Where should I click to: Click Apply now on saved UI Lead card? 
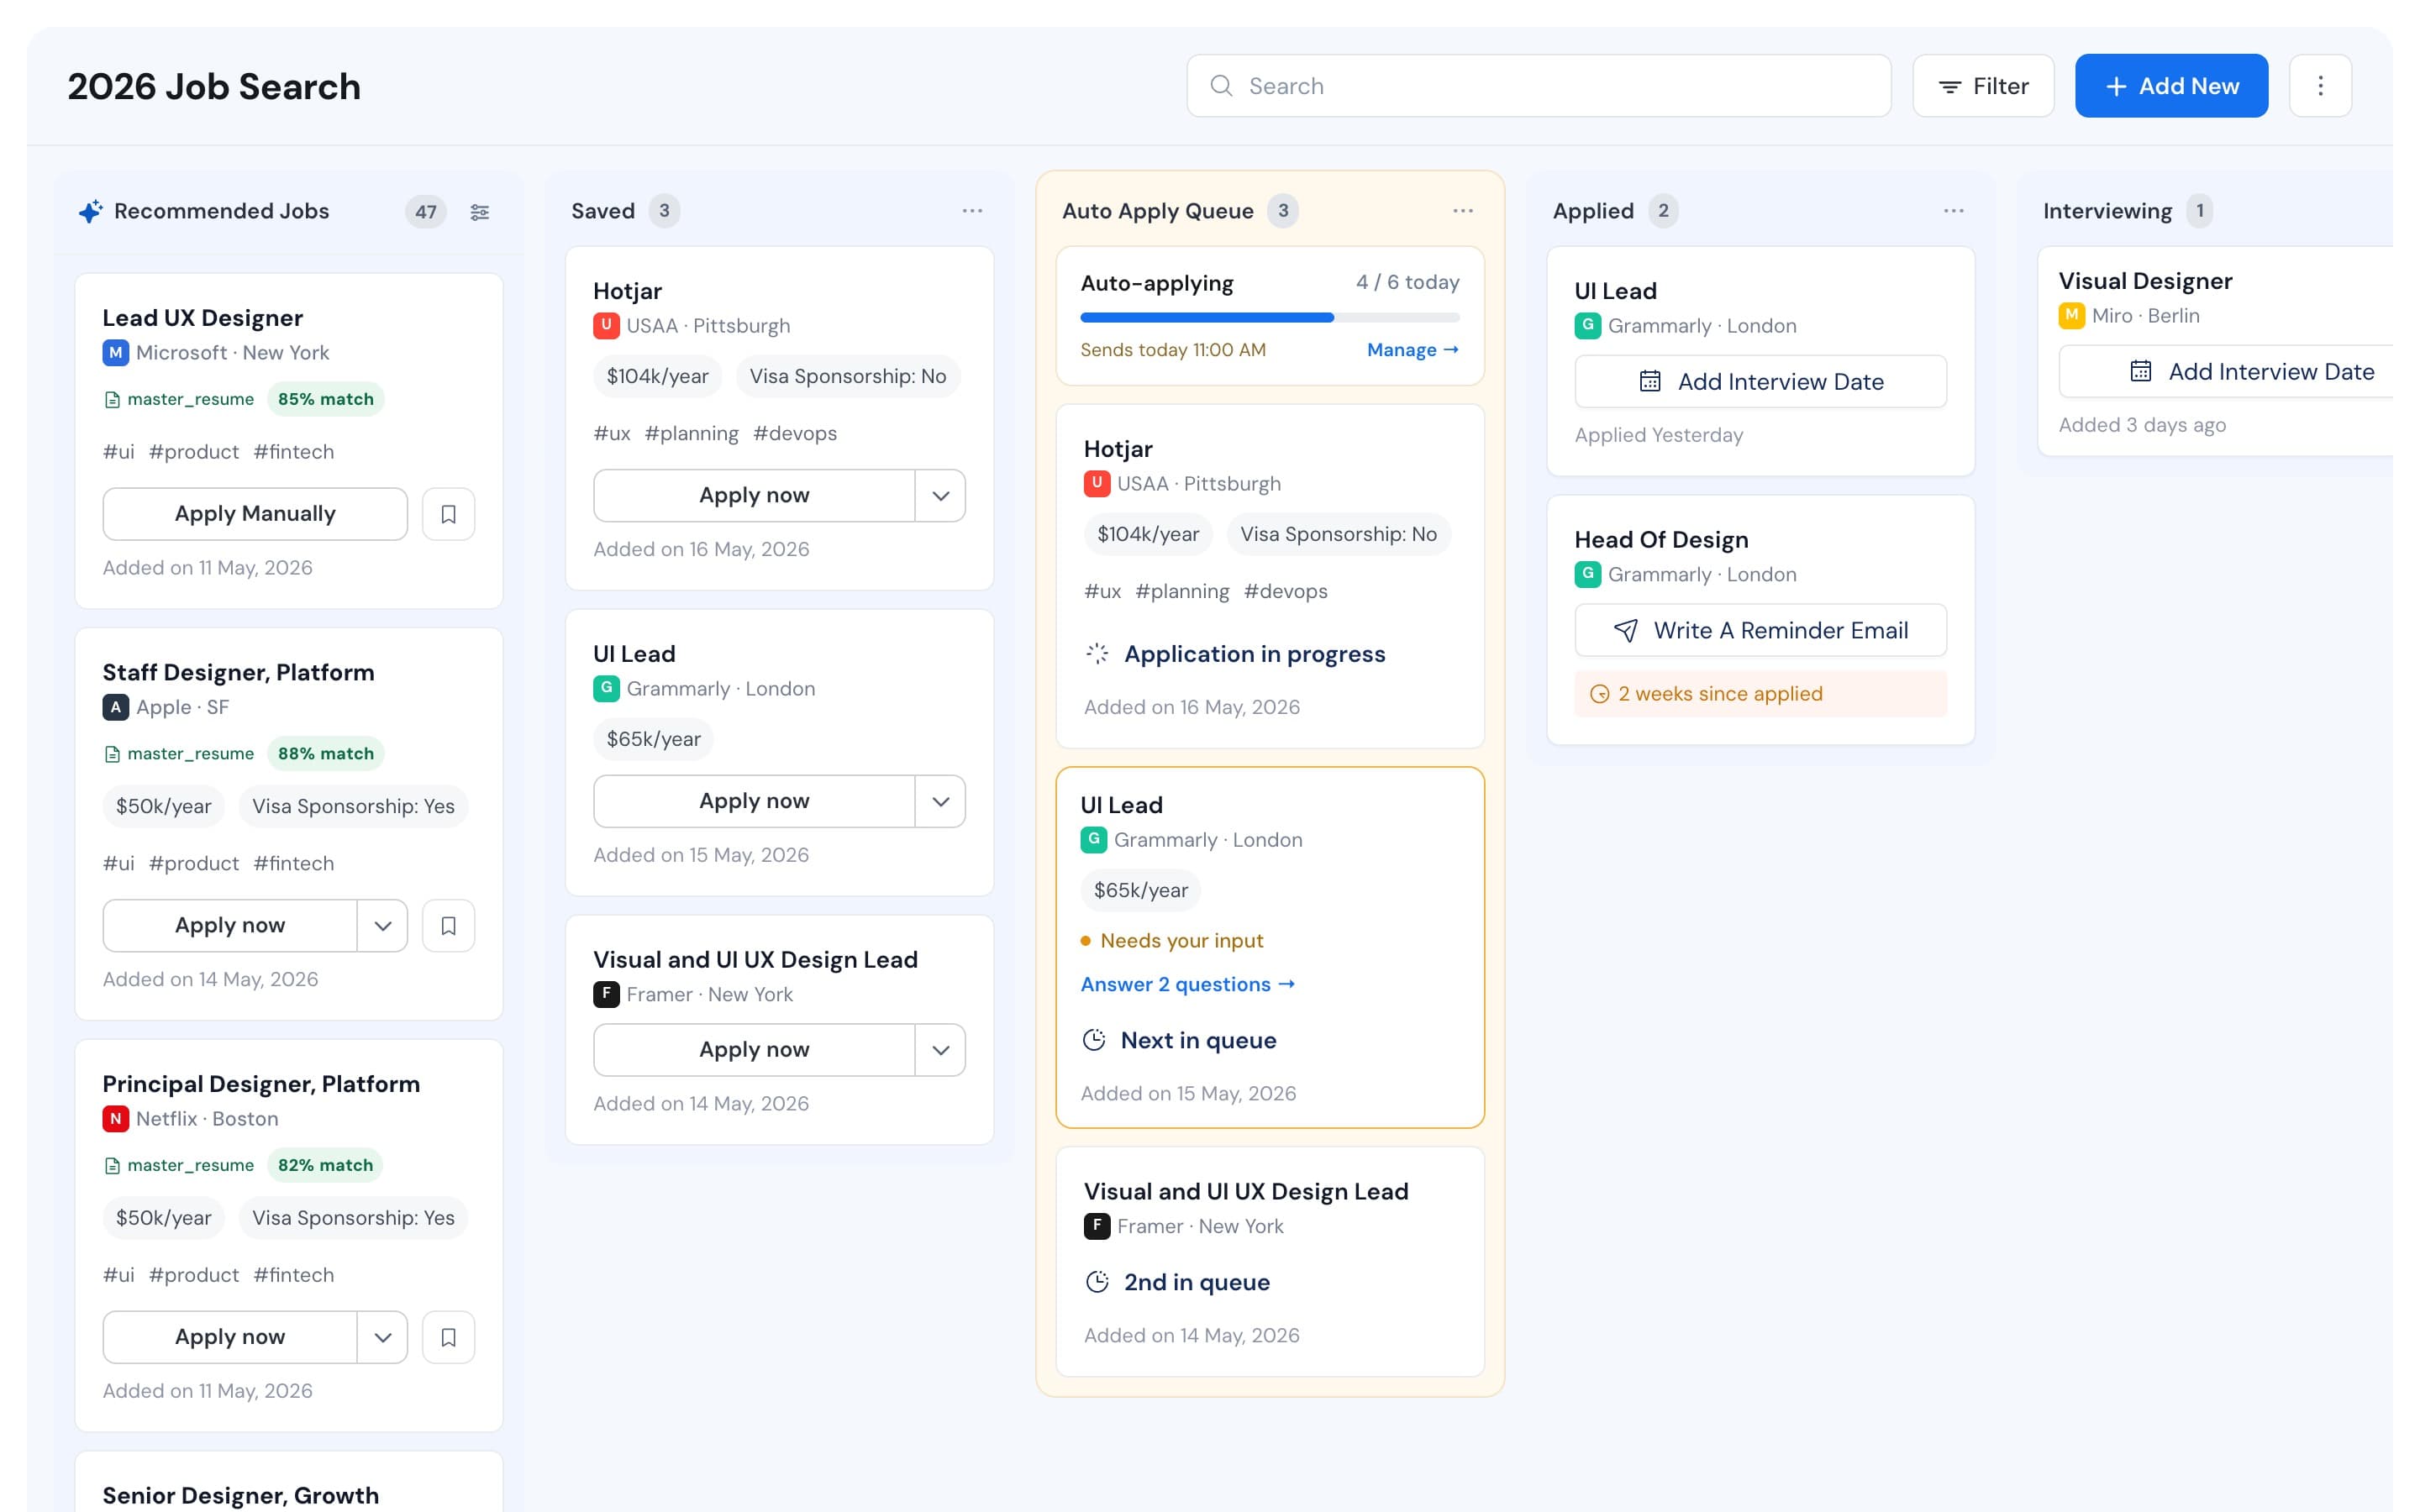click(754, 801)
